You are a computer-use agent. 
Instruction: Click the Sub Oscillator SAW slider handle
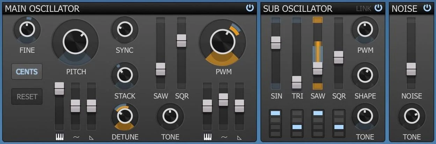(318, 68)
